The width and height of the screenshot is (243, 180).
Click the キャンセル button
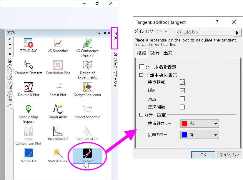[229, 155]
